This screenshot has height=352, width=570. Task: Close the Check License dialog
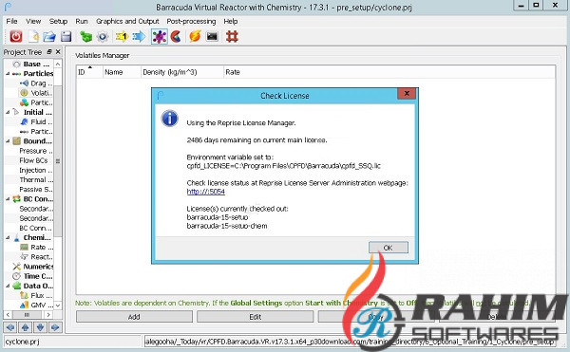(407, 94)
